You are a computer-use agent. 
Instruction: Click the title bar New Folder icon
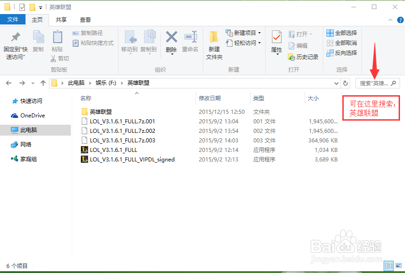click(x=32, y=7)
